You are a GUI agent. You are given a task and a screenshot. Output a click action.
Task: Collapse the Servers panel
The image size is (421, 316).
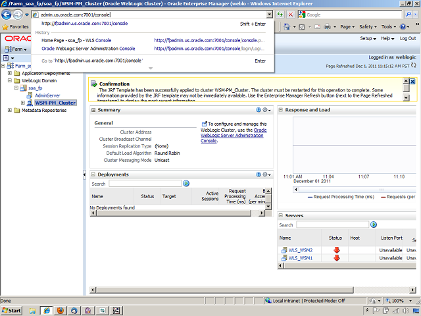[x=282, y=215]
